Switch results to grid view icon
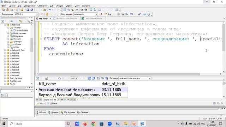The height and width of the screenshot is (127, 226). (x=90, y=78)
